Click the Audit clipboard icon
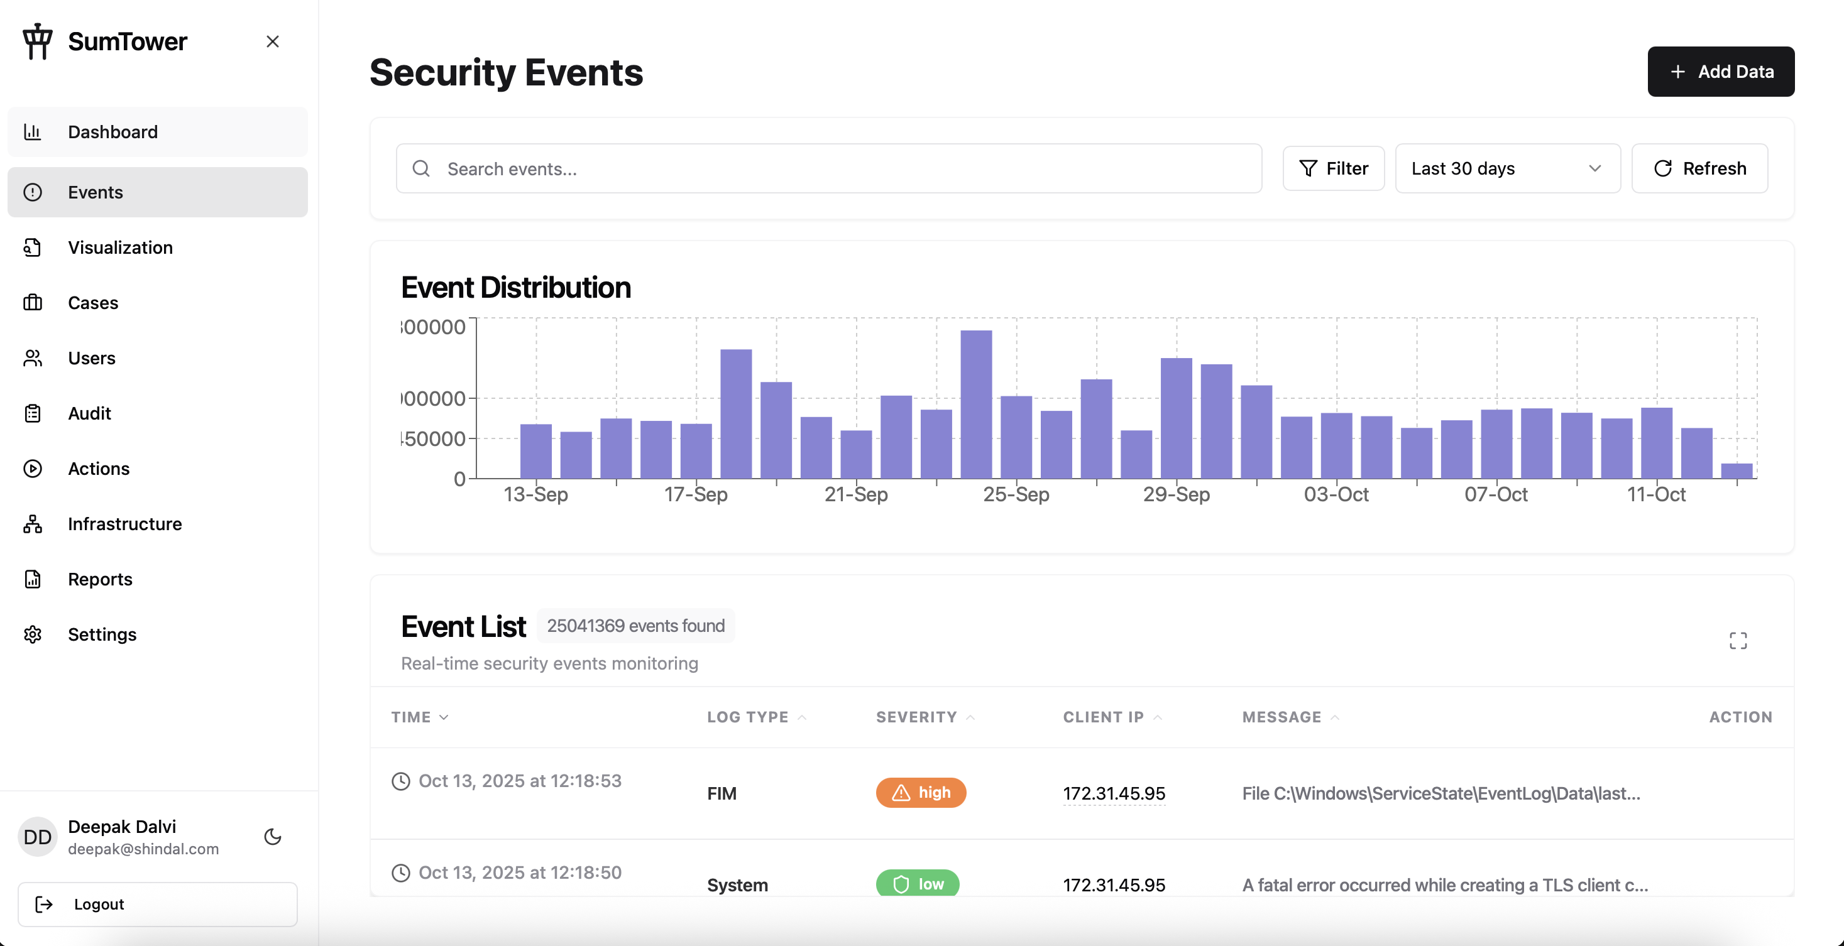Viewport: 1844px width, 946px height. pos(32,413)
